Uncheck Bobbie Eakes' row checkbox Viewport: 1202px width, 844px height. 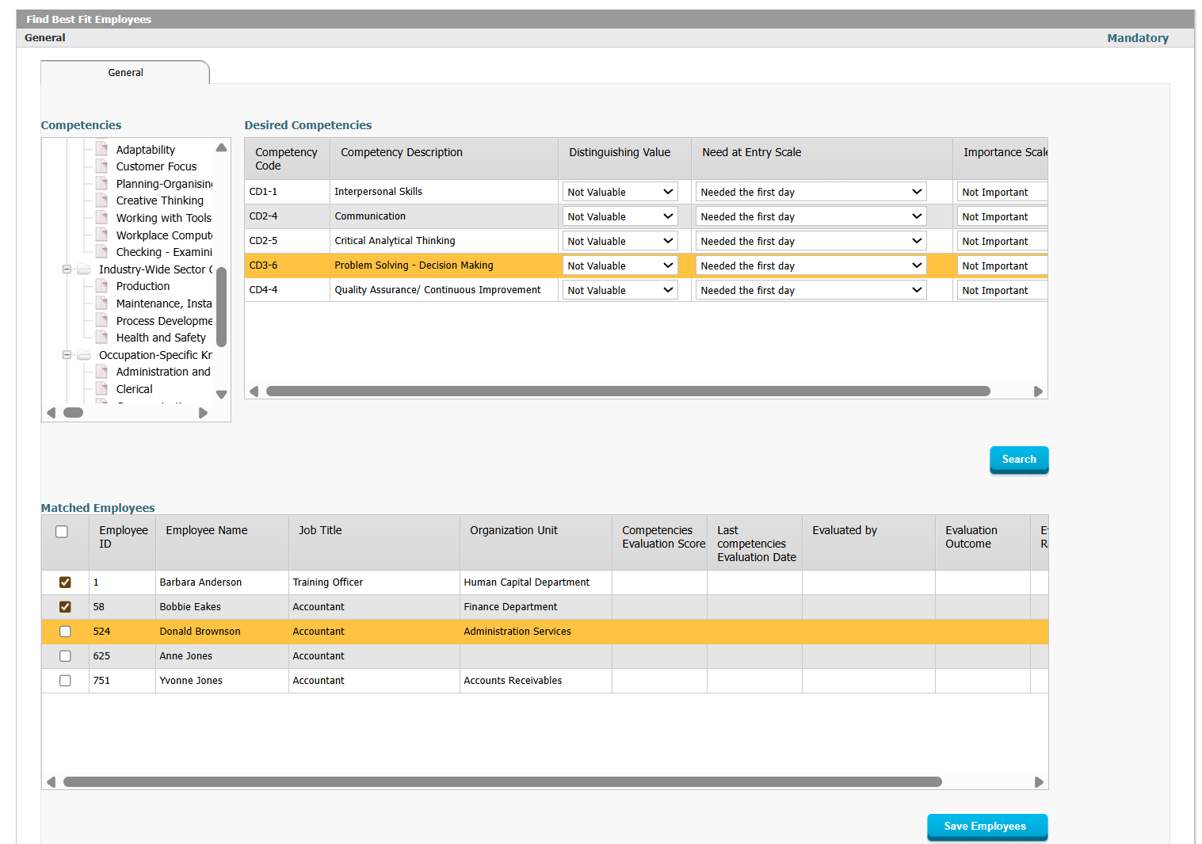65,607
